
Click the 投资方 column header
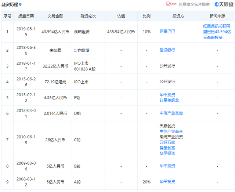pos(178,16)
